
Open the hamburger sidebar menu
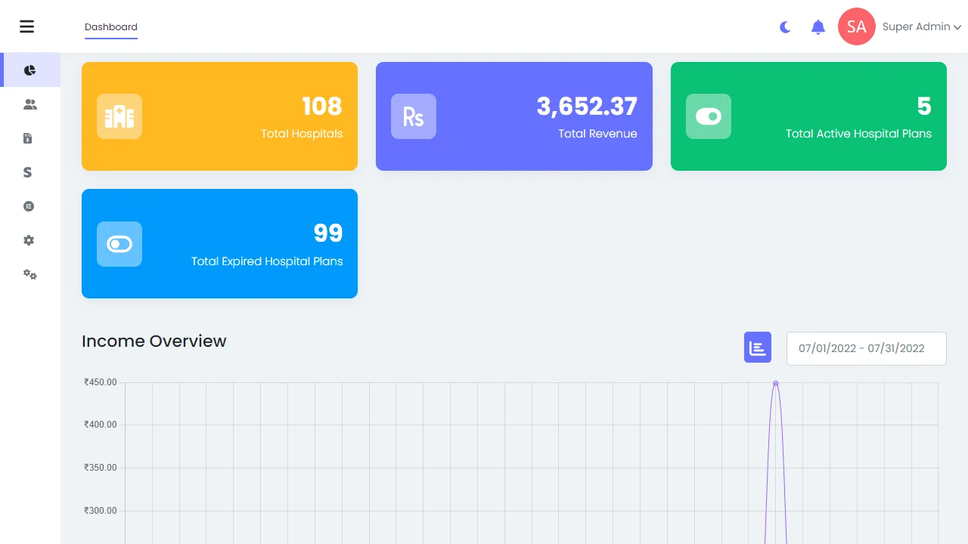tap(27, 26)
